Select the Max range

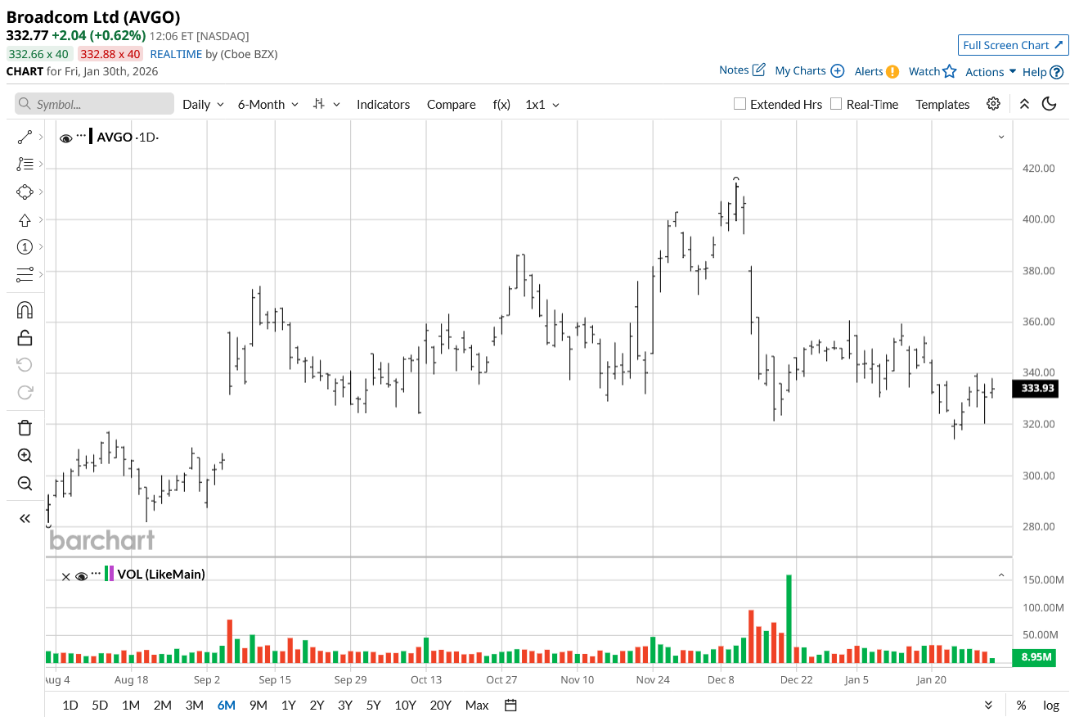(477, 705)
